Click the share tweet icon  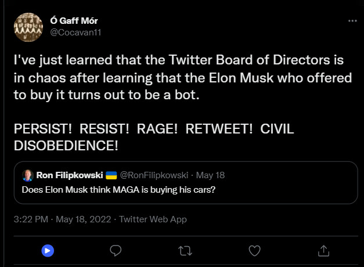click(325, 250)
